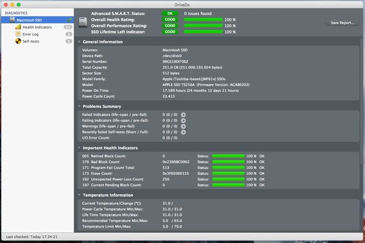The width and height of the screenshot is (365, 243).
Task: Click the Current Temperature/Change label
Action: [112, 203]
